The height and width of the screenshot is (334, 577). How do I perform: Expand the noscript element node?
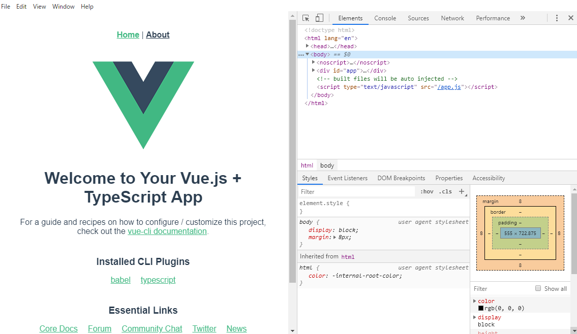click(314, 62)
